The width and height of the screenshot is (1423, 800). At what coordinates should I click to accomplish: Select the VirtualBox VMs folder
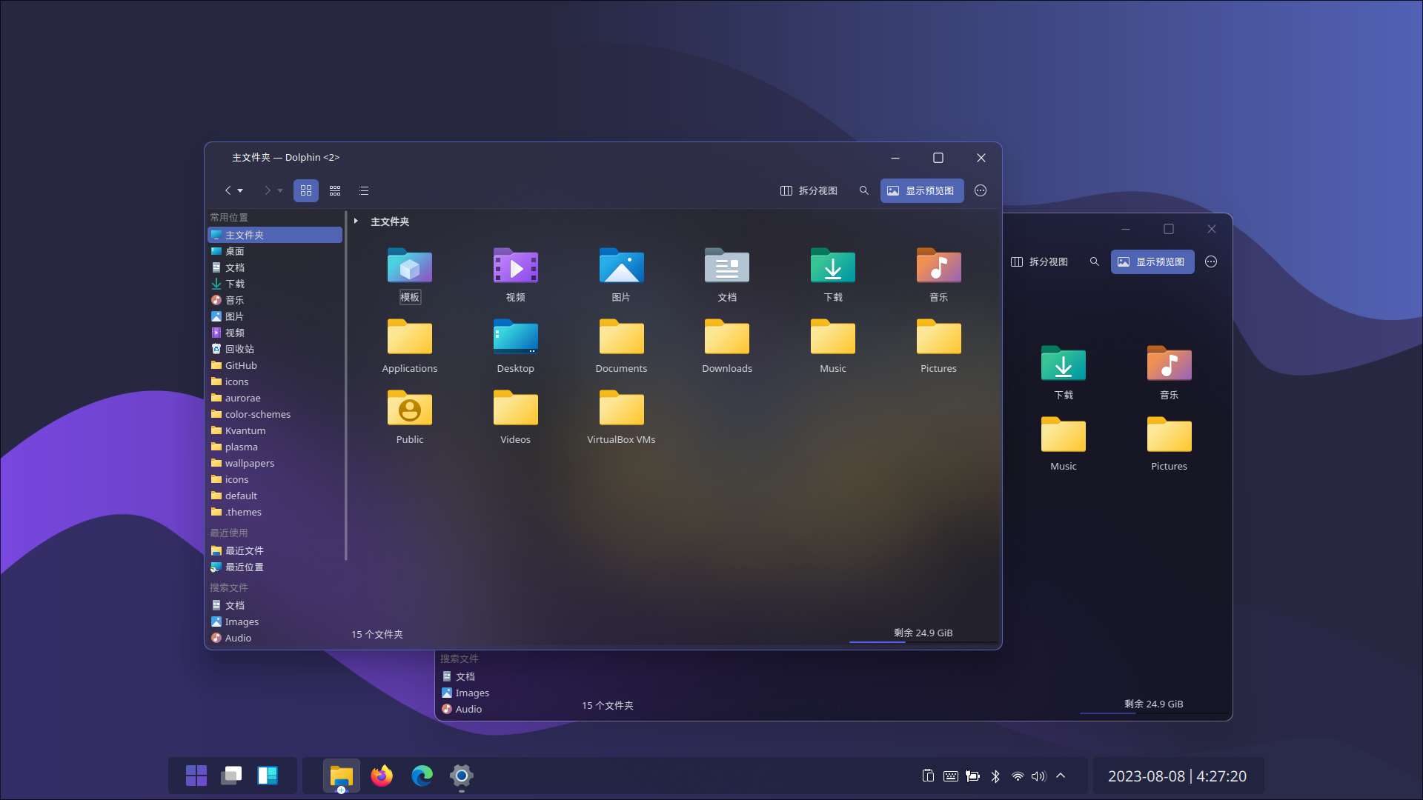(x=621, y=417)
